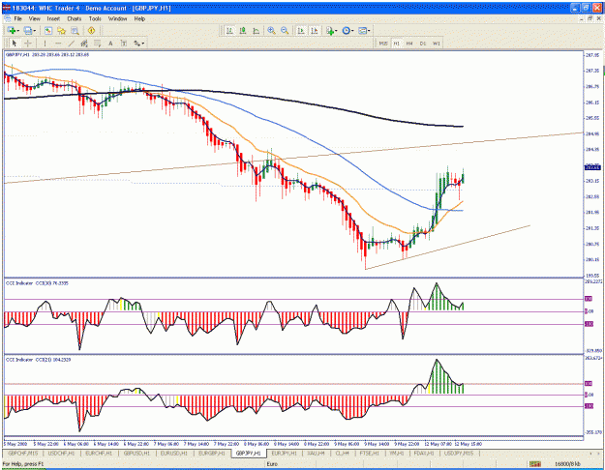The height and width of the screenshot is (470, 605).
Task: Switch to the GBPCHF,M15 chart tab
Action: point(23,453)
